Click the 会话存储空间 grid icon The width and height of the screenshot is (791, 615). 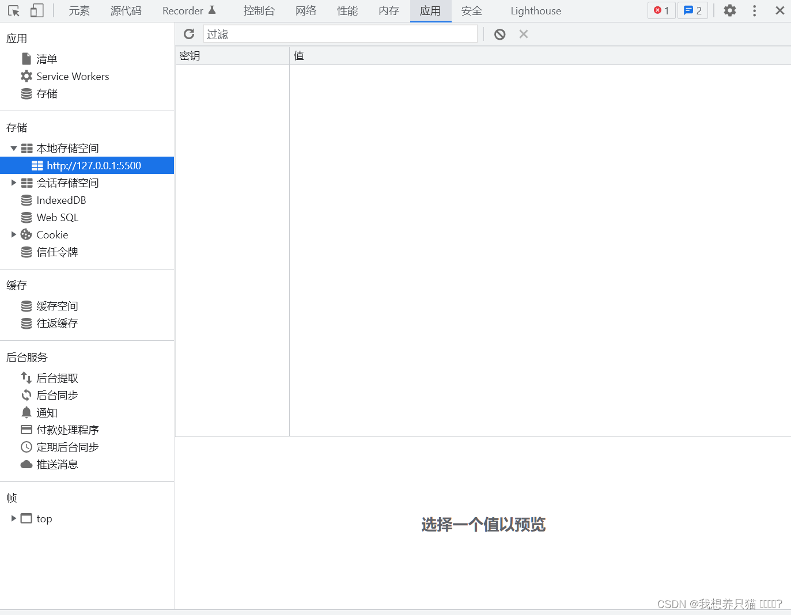pos(27,183)
